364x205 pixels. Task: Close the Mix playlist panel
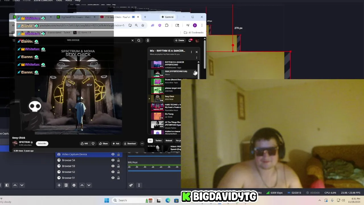[x=197, y=52]
